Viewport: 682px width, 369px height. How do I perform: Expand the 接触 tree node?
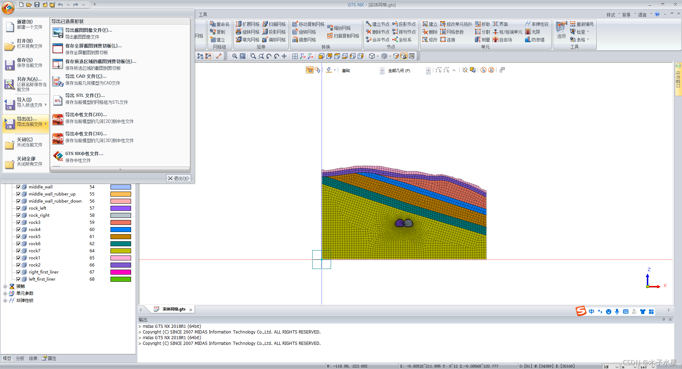click(5, 286)
